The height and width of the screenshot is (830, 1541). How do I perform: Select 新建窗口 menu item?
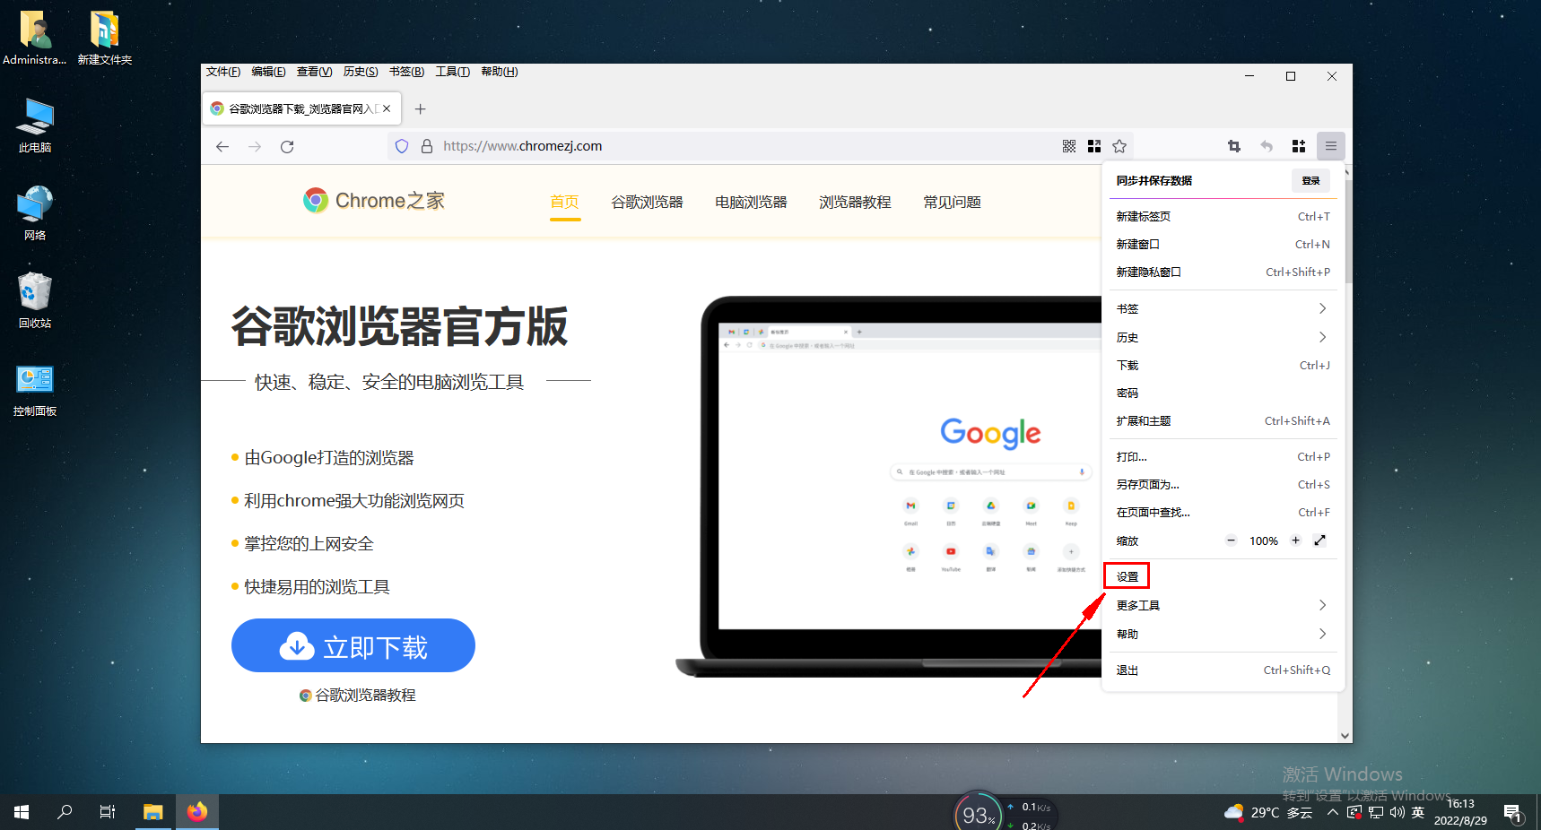click(1223, 244)
